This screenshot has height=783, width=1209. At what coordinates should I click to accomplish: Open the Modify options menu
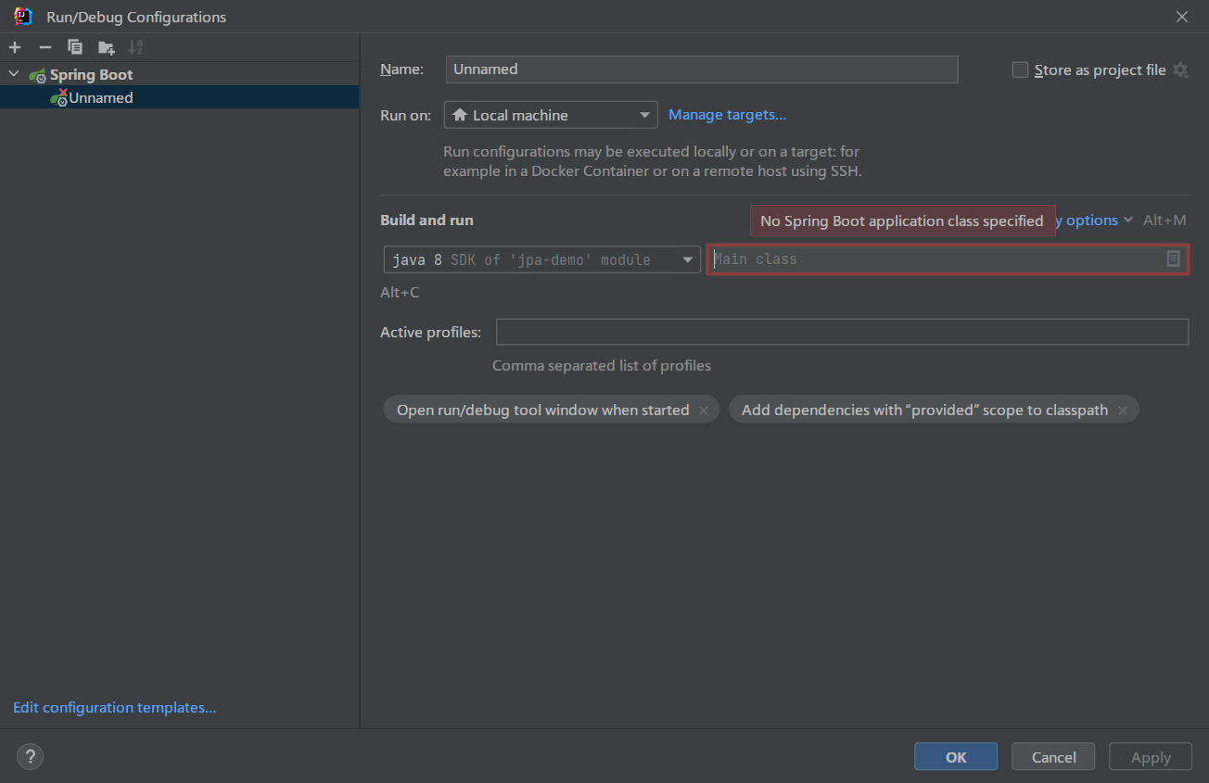[1094, 221]
